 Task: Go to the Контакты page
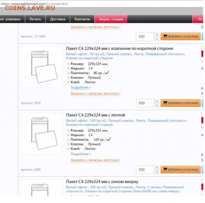tap(82, 19)
